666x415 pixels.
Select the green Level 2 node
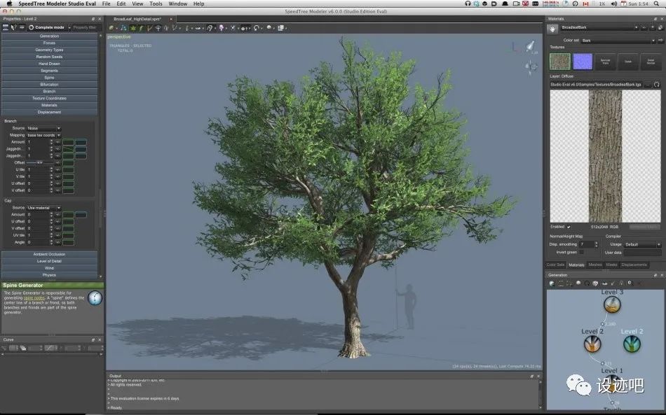point(631,343)
